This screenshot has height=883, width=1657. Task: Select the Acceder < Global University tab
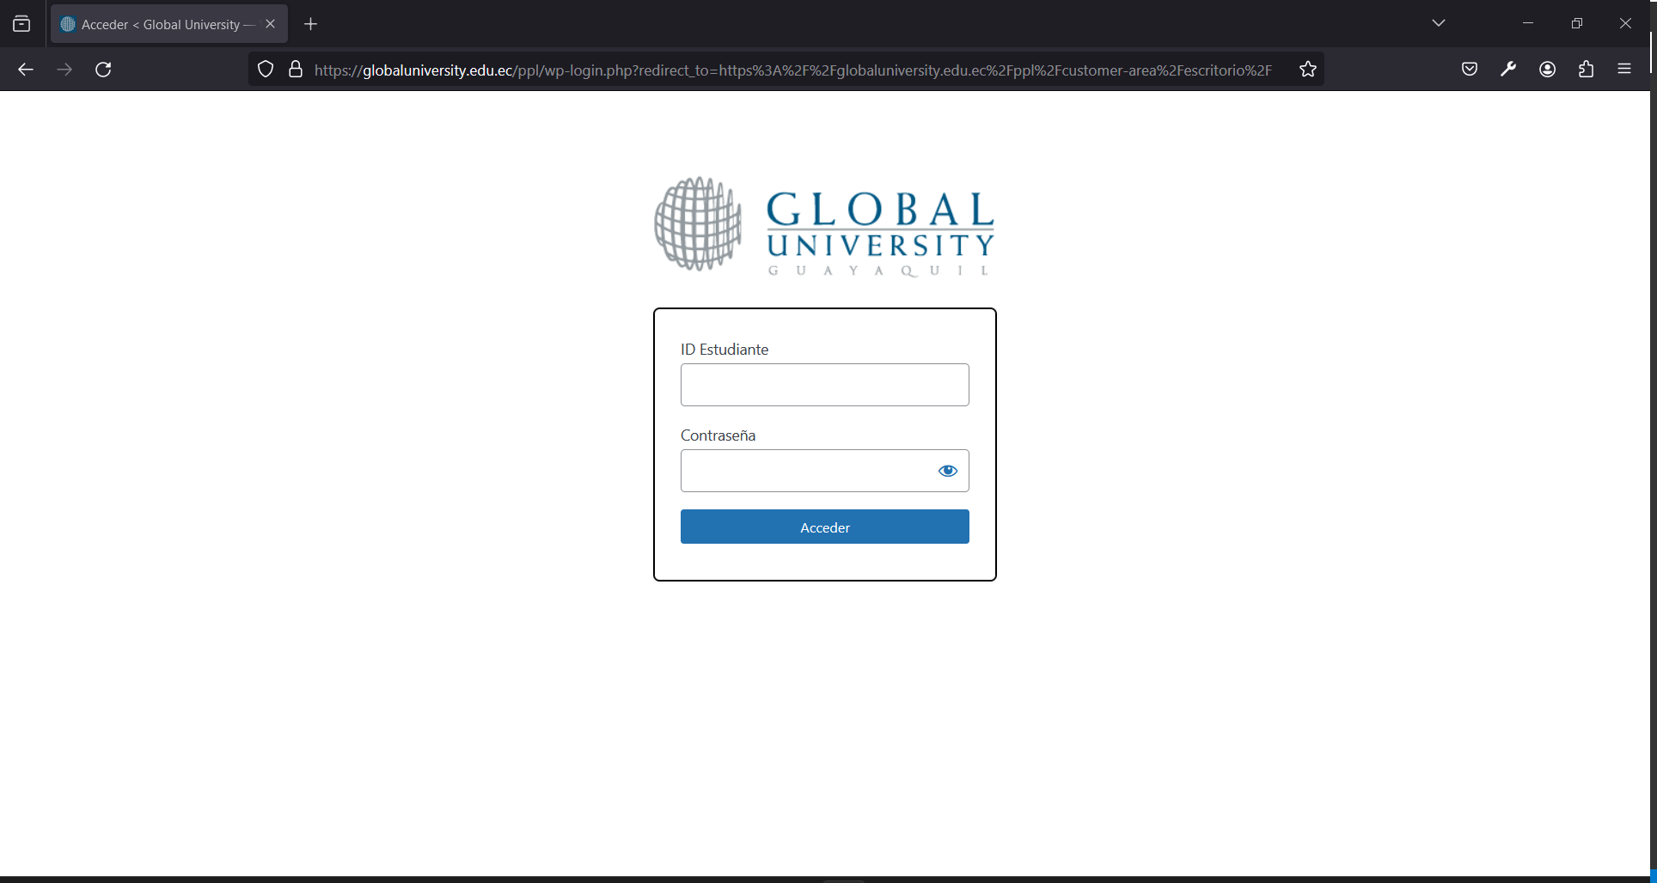[169, 24]
